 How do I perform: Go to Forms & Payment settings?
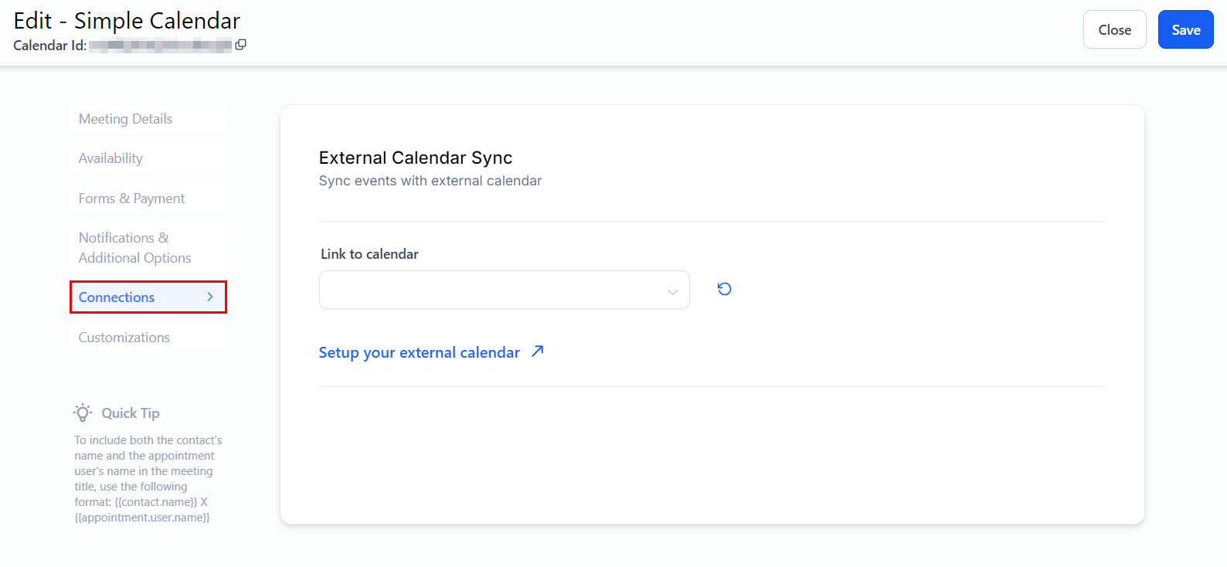(x=131, y=199)
